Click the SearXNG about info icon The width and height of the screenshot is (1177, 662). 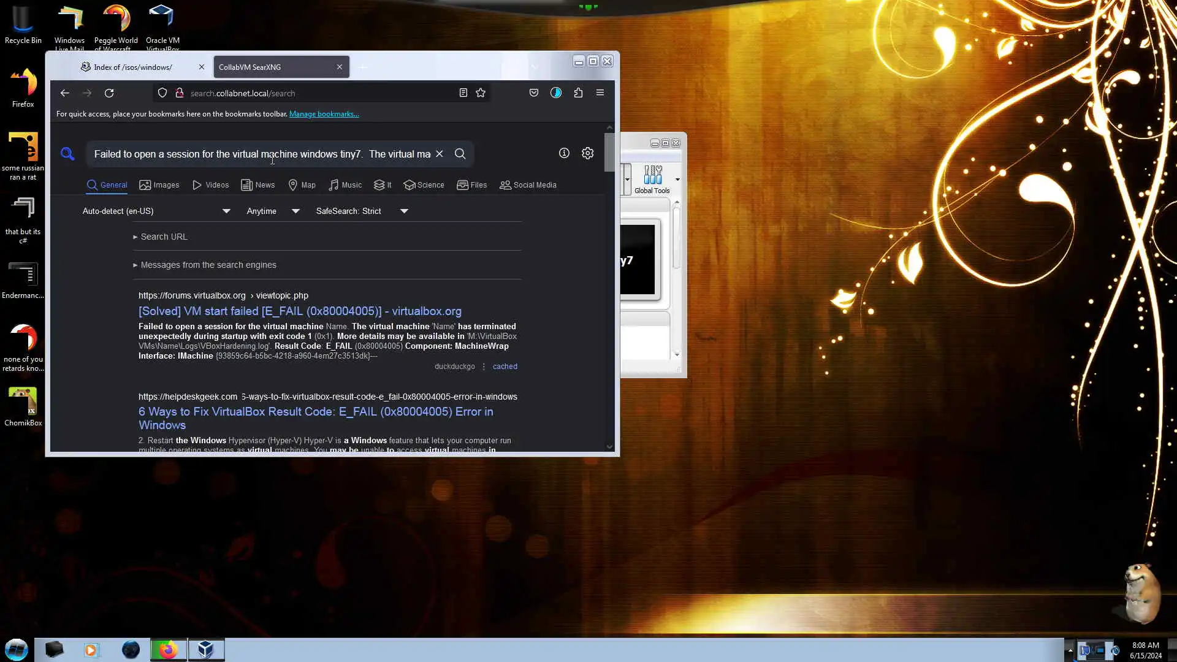[564, 153]
